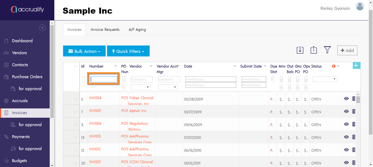Expand the Quick Filters dropdown
Viewport: 373px width, 167px height.
128,51
